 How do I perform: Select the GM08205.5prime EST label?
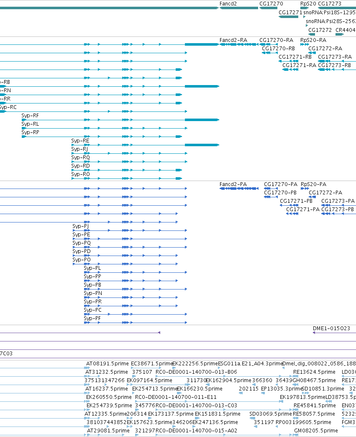tap(316, 431)
